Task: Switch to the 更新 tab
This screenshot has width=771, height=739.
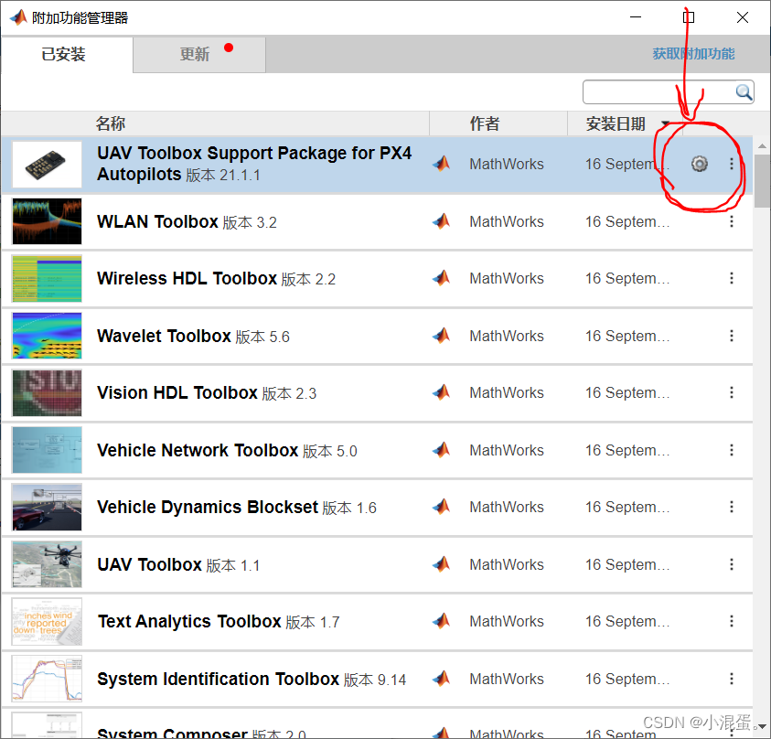Action: tap(199, 54)
